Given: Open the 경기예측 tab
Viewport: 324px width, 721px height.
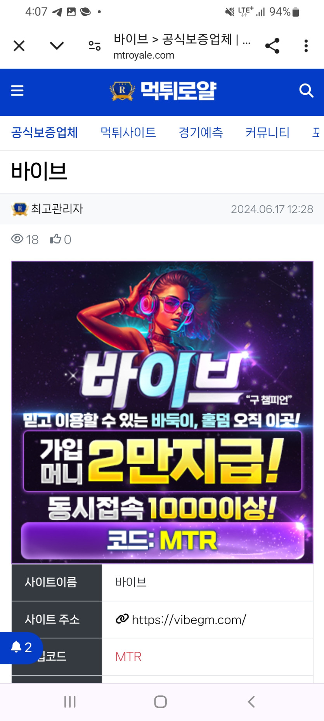Looking at the screenshot, I should 201,132.
